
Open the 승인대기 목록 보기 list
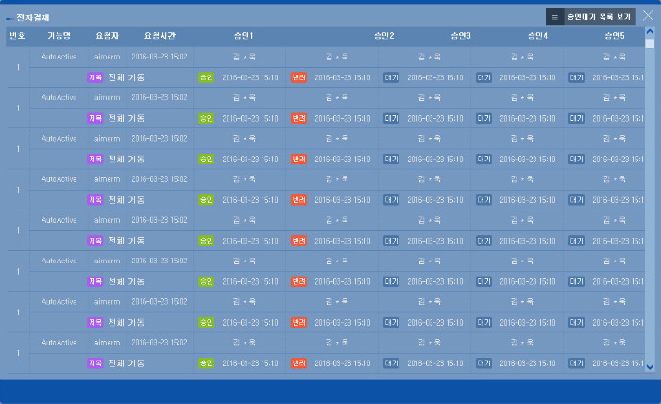click(x=590, y=17)
